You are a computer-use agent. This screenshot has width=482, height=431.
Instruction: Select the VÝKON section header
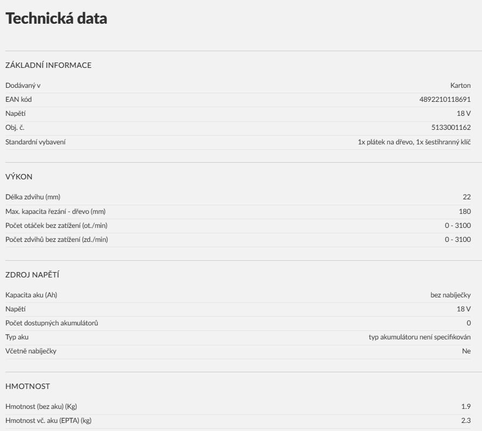coord(19,177)
